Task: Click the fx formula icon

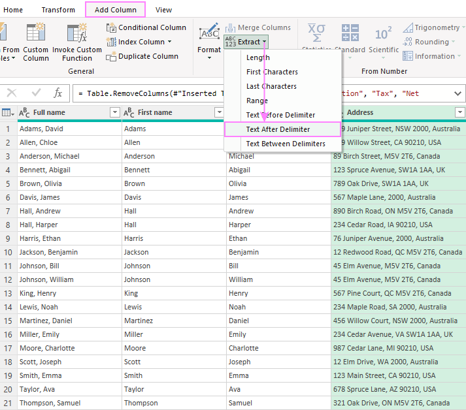Action: 58,93
